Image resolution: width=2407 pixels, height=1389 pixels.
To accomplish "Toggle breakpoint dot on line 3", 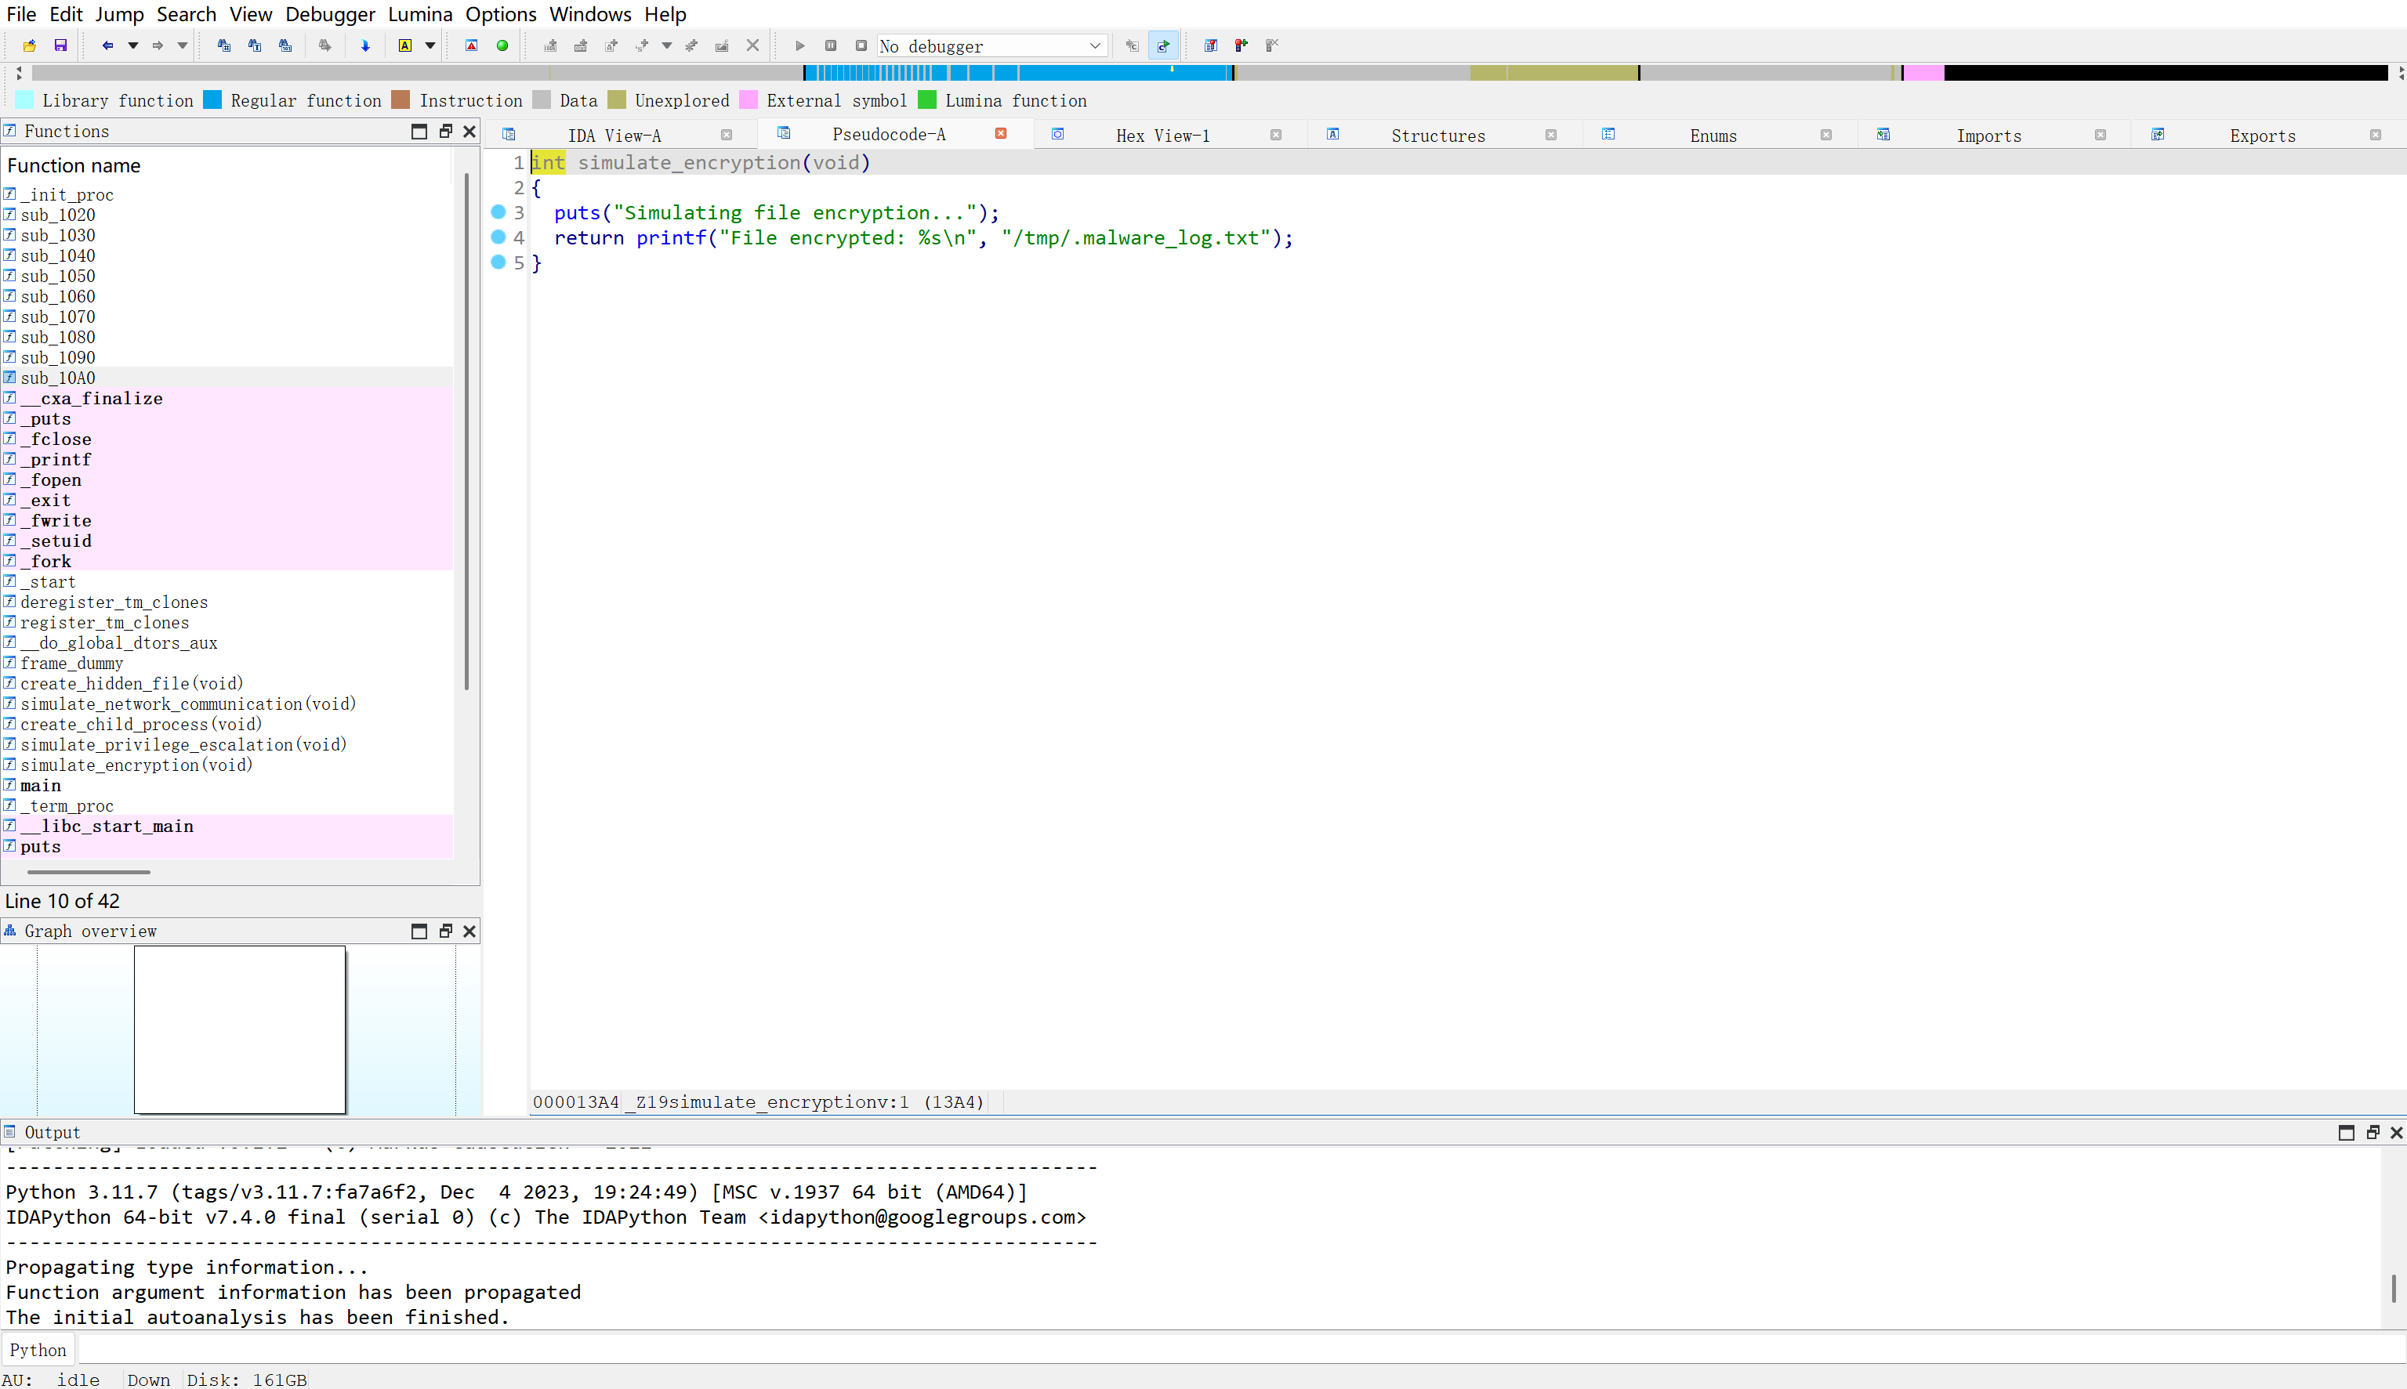I will 498,212.
